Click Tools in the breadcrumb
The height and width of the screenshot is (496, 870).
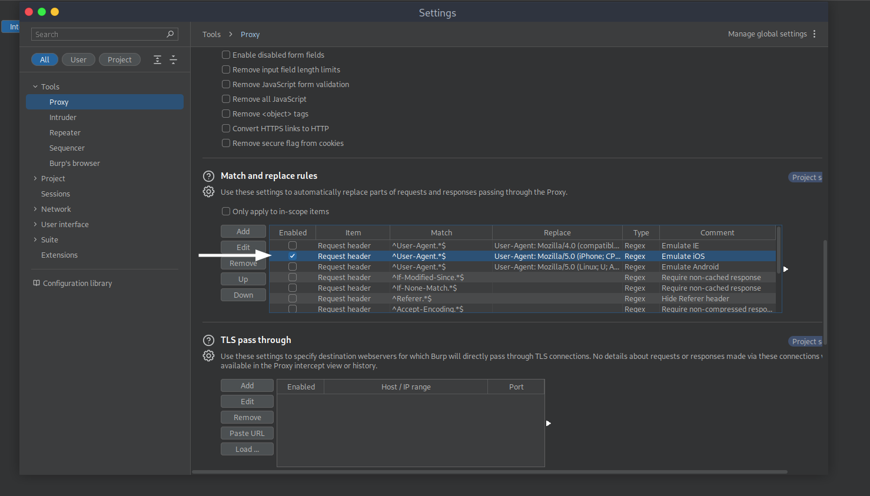(211, 34)
